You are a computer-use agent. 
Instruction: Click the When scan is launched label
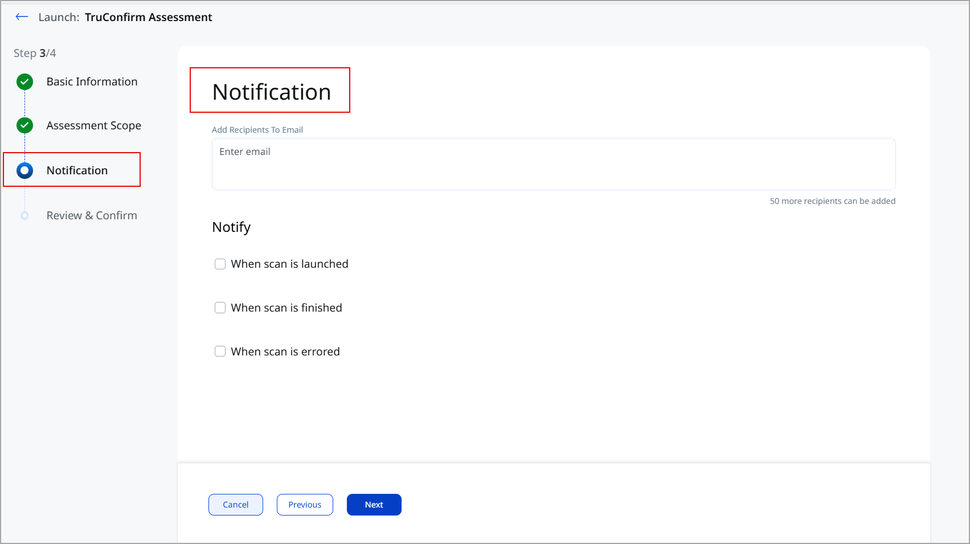pyautogui.click(x=289, y=264)
